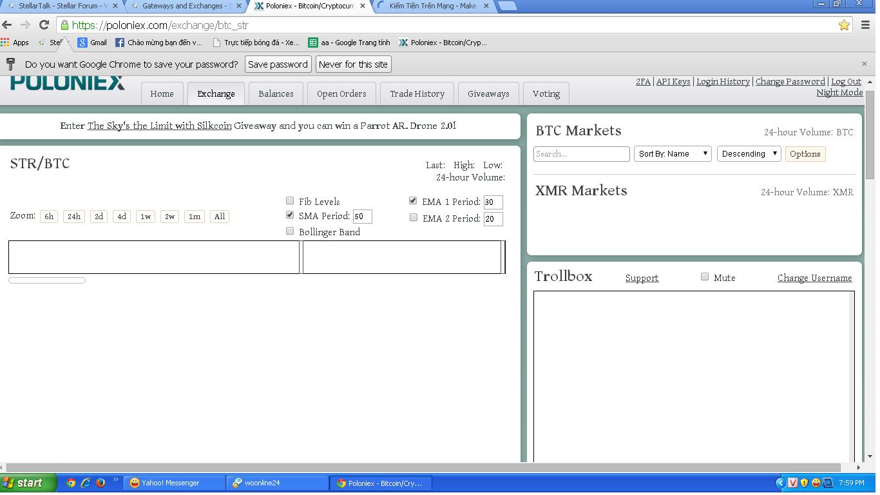Open the Gmail bookmark
The image size is (880, 495).
click(92, 43)
